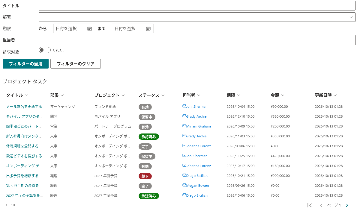Image resolution: width=360 pixels, height=211 pixels.
Task: Click the ¥560,000.00 amount cell
Action: tap(280, 116)
